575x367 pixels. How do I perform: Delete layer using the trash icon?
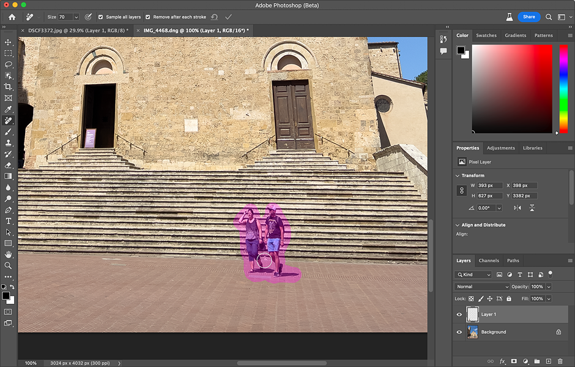pyautogui.click(x=560, y=361)
